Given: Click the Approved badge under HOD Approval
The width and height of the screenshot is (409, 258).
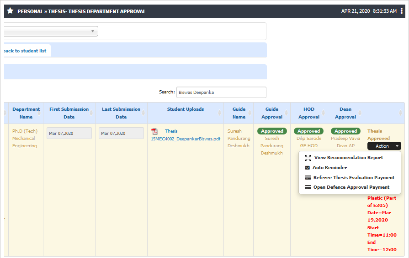Looking at the screenshot, I should tap(309, 131).
